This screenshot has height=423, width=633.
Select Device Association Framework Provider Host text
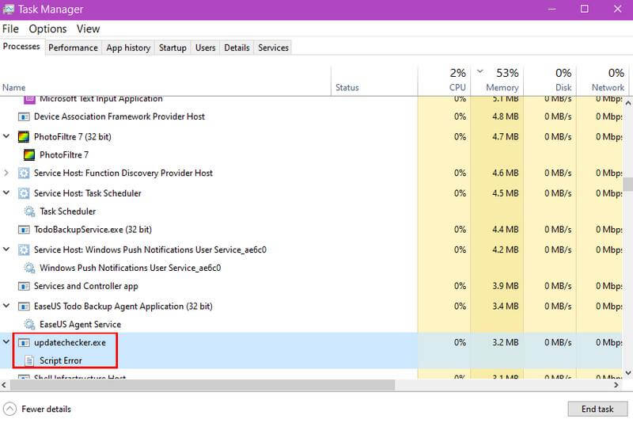(119, 116)
